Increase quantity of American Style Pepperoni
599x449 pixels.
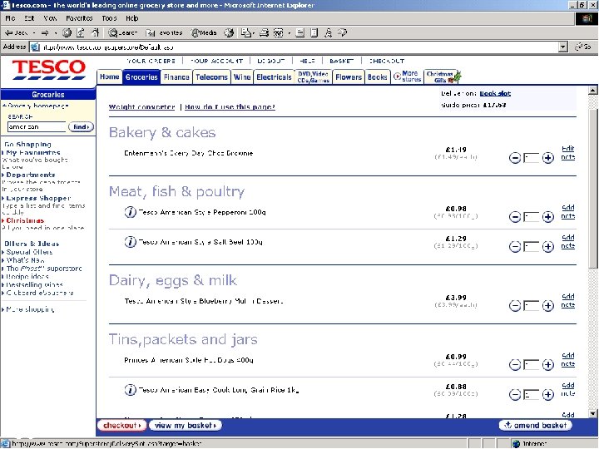click(547, 217)
